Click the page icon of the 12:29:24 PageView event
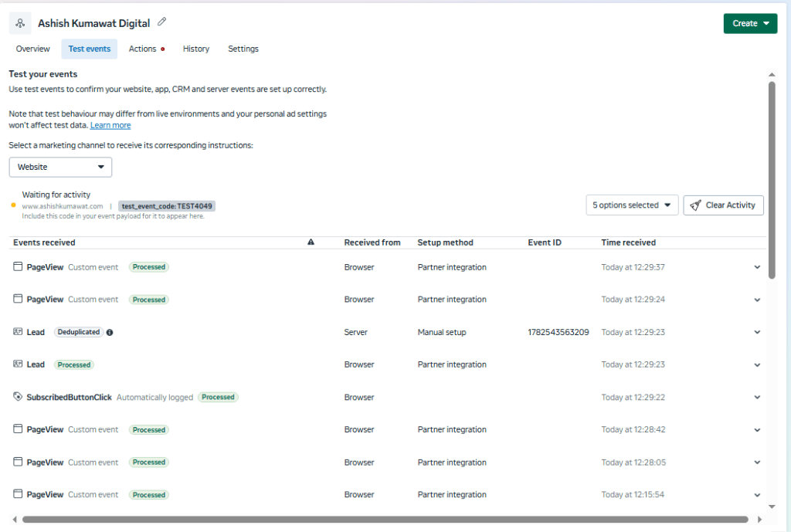 pos(18,299)
